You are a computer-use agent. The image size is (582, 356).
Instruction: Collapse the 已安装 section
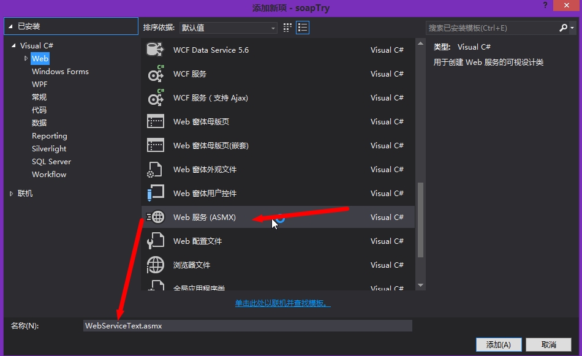[x=11, y=26]
